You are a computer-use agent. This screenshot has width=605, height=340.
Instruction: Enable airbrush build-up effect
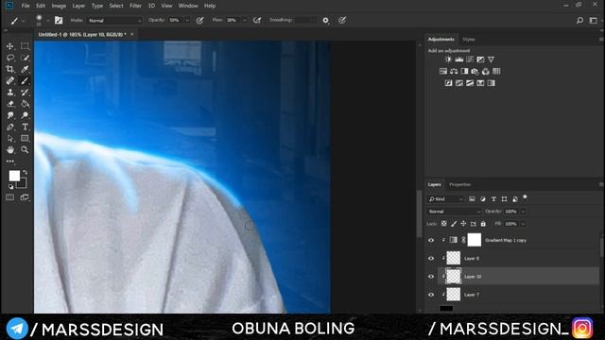coord(257,21)
